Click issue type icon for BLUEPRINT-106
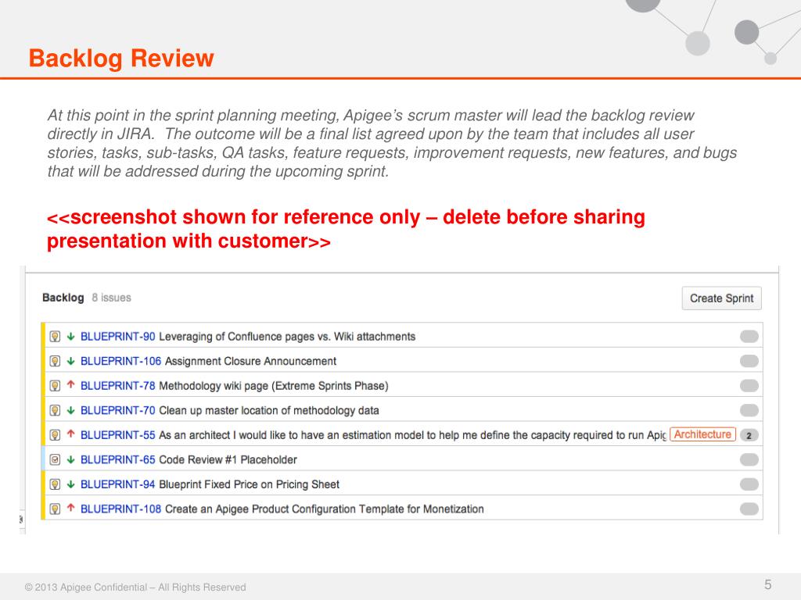 click(x=55, y=361)
